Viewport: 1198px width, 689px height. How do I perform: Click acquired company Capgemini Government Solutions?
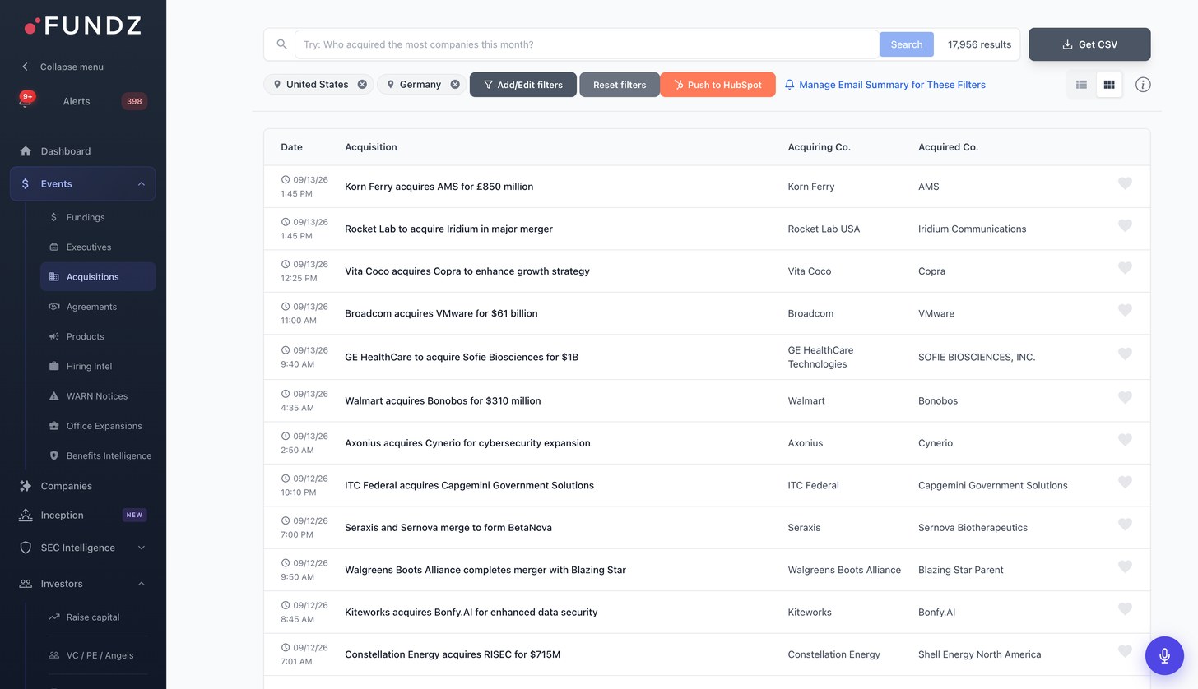click(992, 486)
